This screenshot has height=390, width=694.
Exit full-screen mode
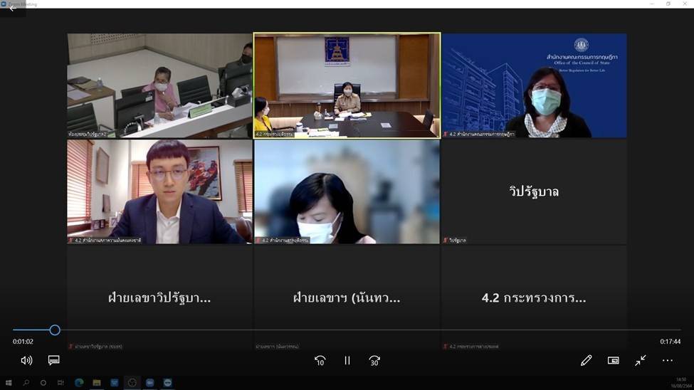coord(641,361)
